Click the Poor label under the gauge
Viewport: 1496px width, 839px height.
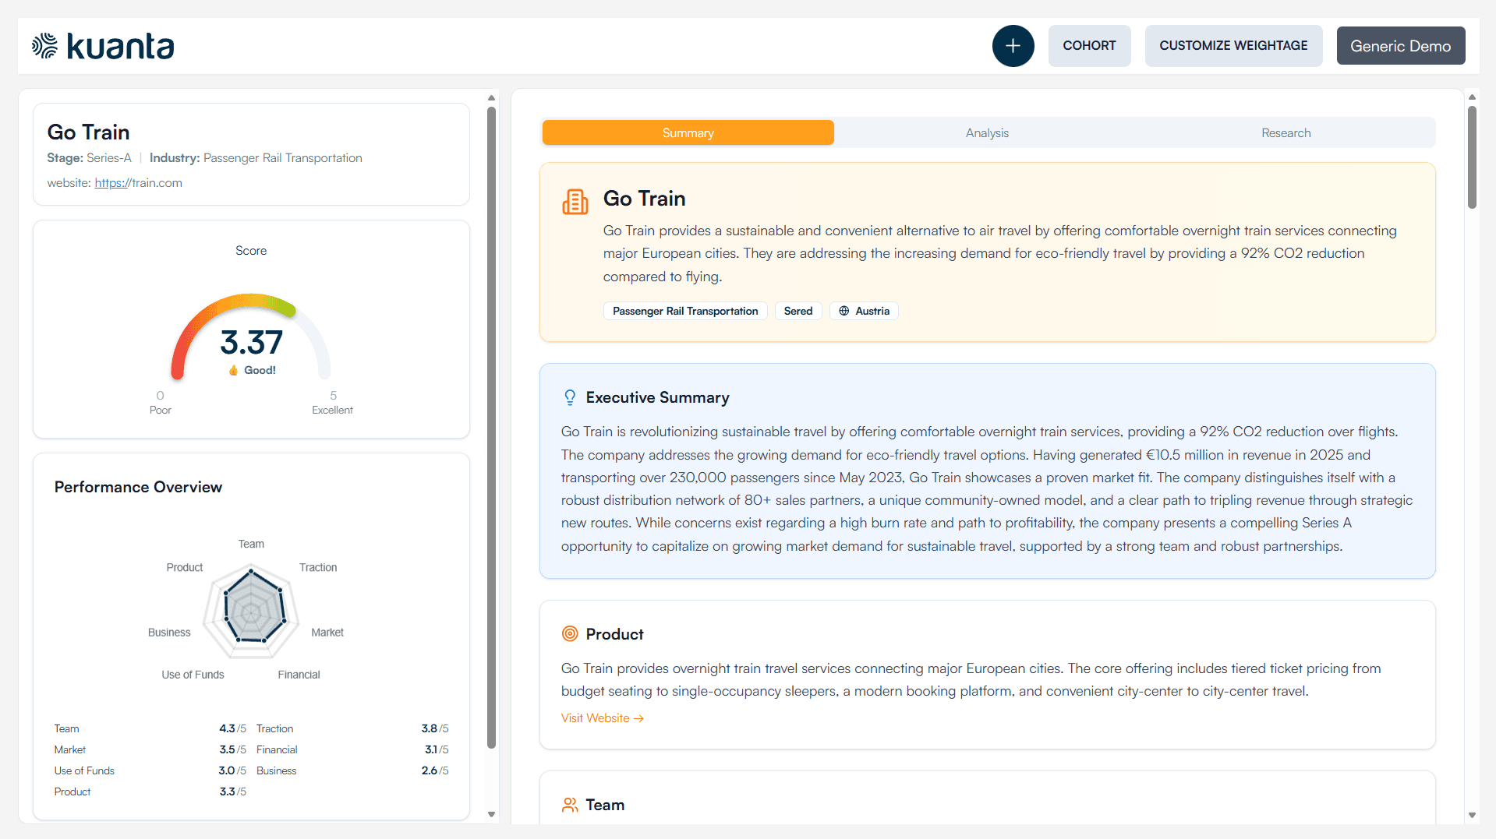click(x=161, y=410)
